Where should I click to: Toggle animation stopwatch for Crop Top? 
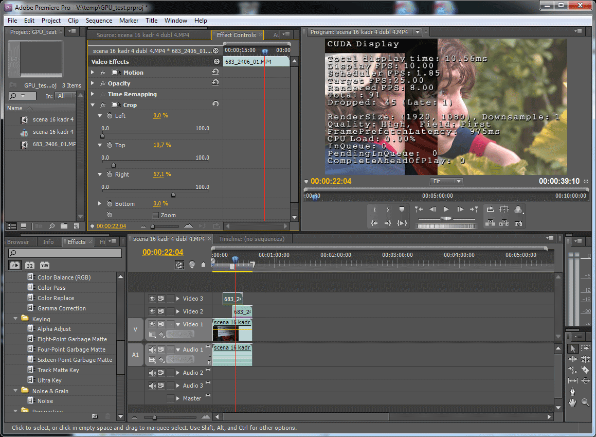110,145
